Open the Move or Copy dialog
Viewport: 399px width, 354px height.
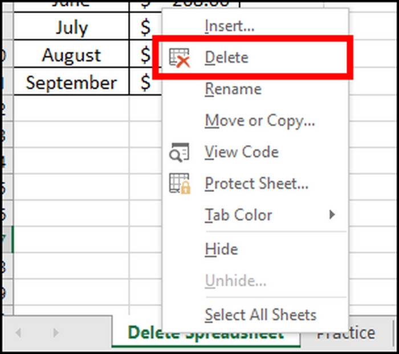click(259, 120)
